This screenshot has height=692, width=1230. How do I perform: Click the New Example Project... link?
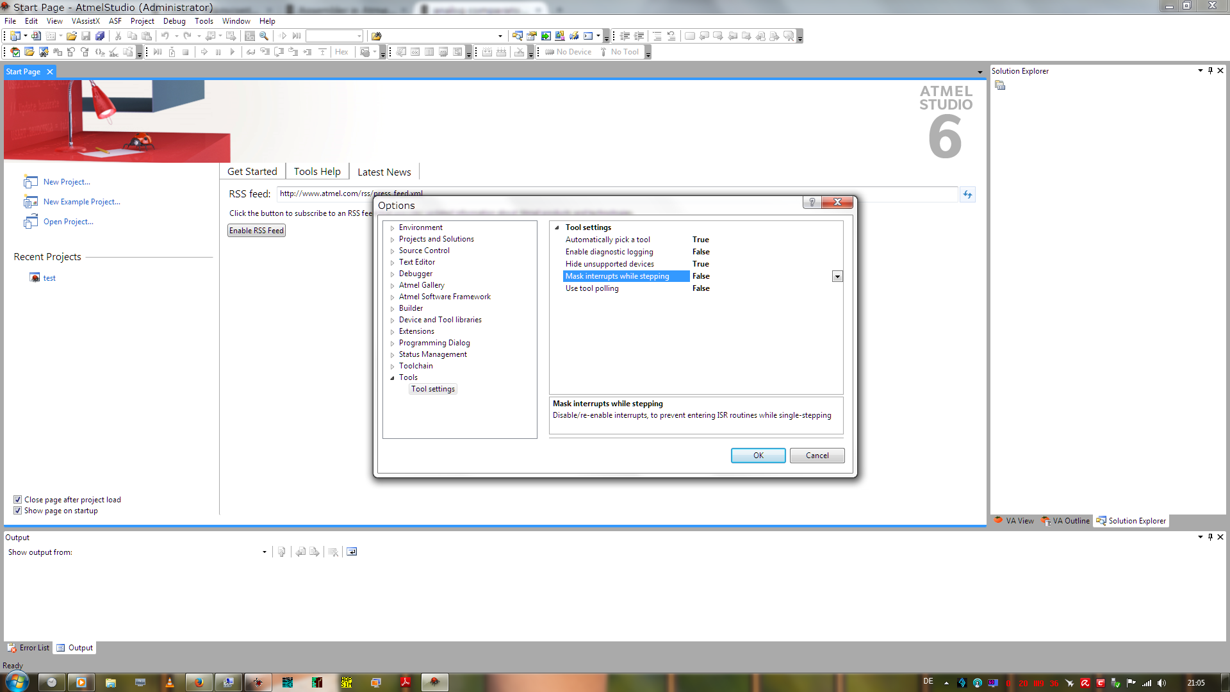click(x=82, y=202)
